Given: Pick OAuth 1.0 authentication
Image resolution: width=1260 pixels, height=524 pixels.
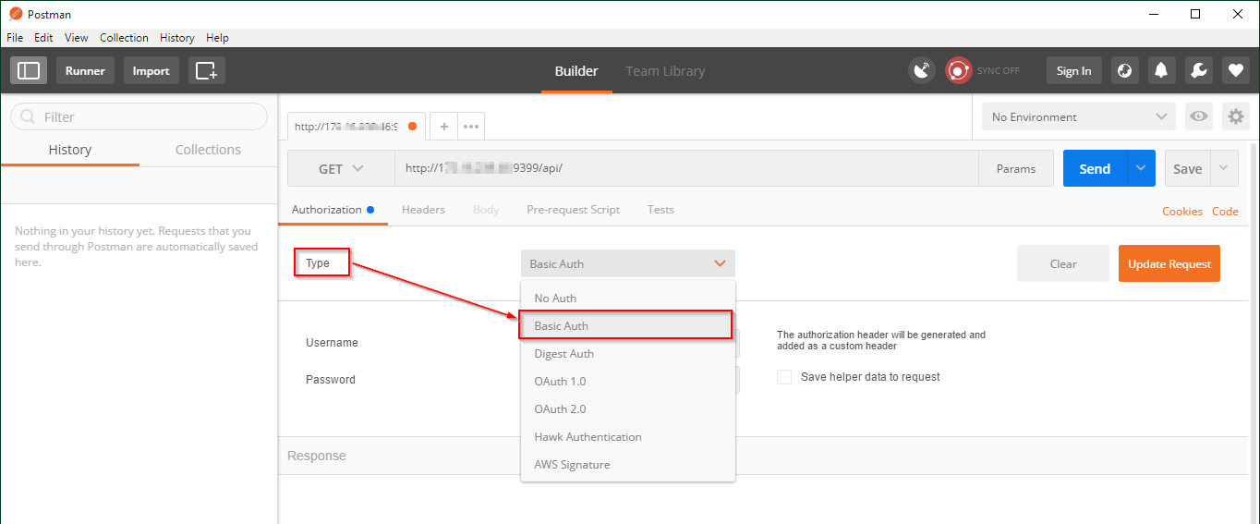Looking at the screenshot, I should pyautogui.click(x=628, y=381).
